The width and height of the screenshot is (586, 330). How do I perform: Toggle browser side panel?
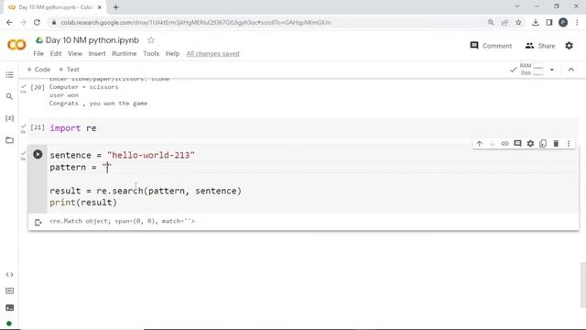[549, 22]
